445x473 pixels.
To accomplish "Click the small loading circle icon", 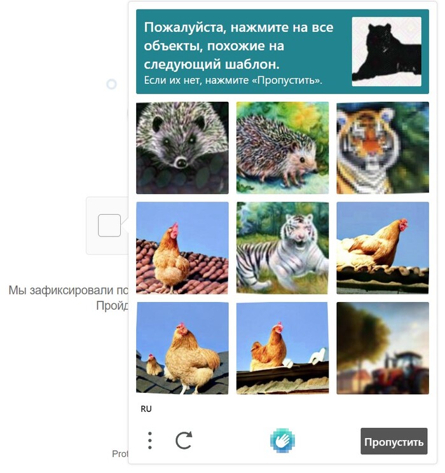I will tap(111, 84).
